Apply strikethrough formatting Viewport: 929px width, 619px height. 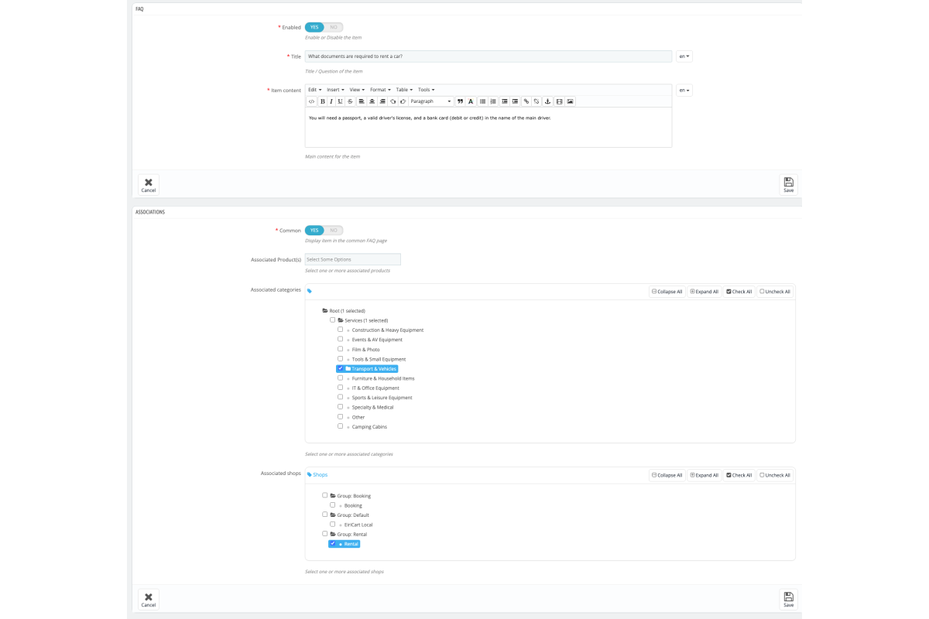pos(350,101)
